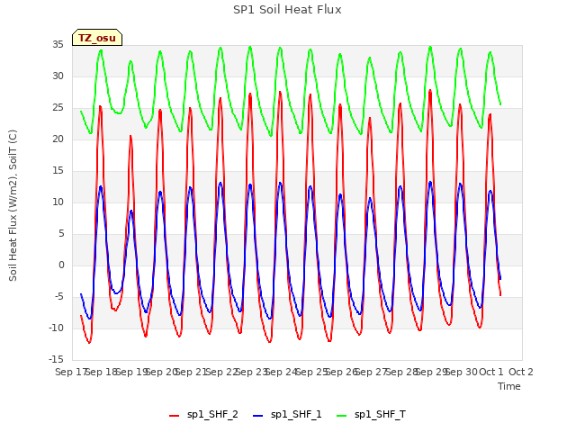
Task: Click the Time x-axis title
Action: pyautogui.click(x=509, y=386)
